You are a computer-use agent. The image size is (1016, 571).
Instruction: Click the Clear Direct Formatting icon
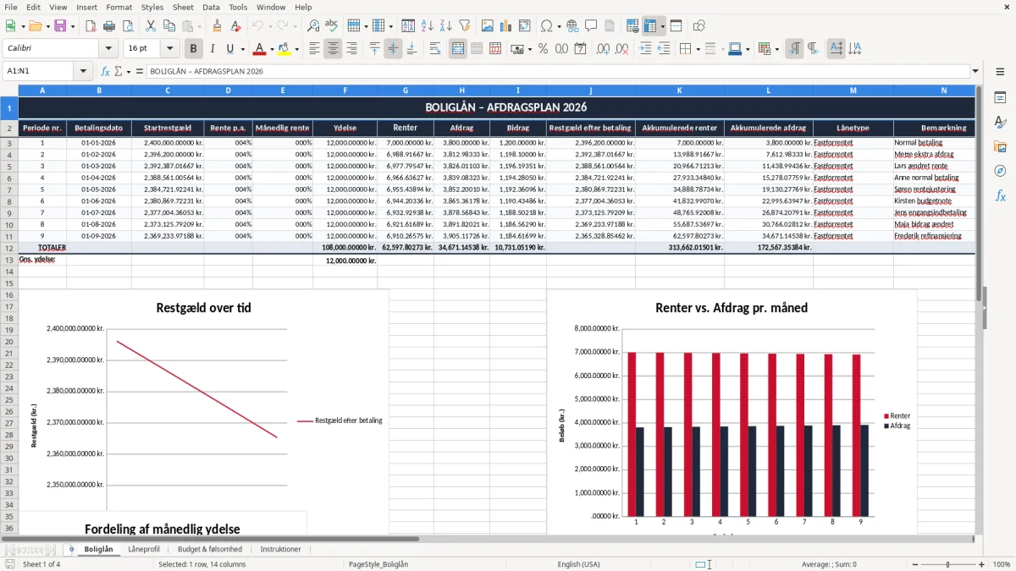235,26
